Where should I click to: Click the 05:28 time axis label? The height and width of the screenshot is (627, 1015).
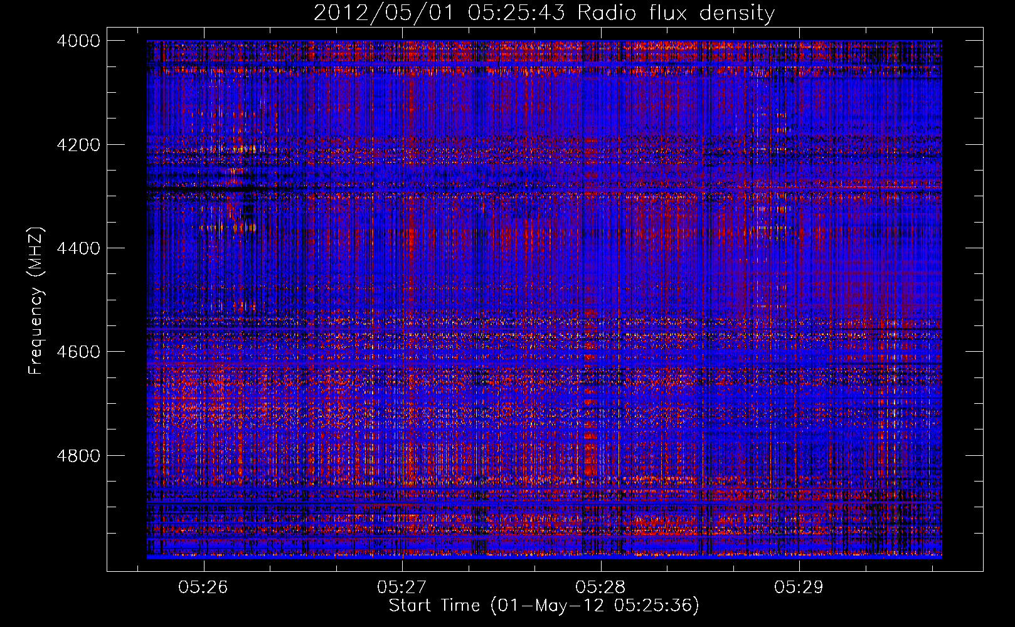click(x=600, y=587)
